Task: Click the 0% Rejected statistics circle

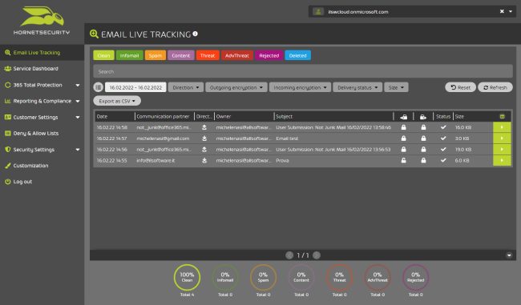Action: coord(416,278)
